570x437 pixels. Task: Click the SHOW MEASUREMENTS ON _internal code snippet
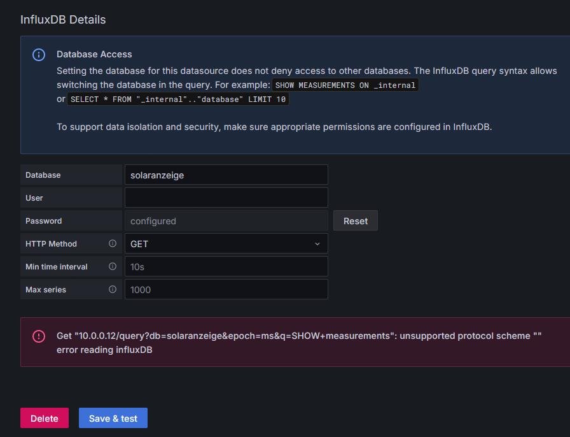[x=345, y=85]
